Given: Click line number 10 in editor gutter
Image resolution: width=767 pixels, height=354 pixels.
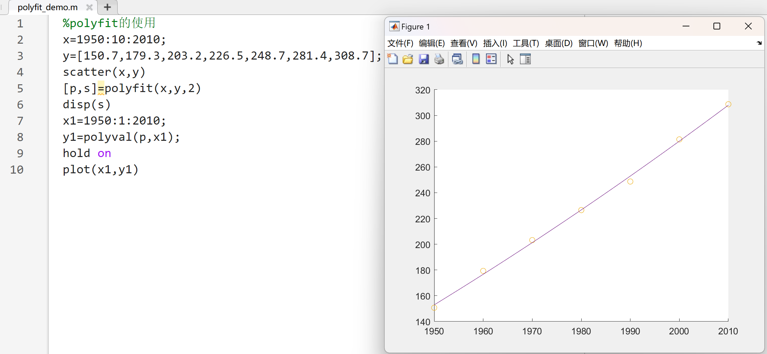Looking at the screenshot, I should click(x=17, y=170).
